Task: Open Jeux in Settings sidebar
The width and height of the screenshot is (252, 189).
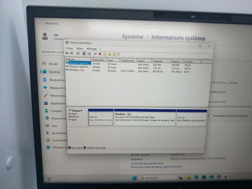Action: (51, 125)
